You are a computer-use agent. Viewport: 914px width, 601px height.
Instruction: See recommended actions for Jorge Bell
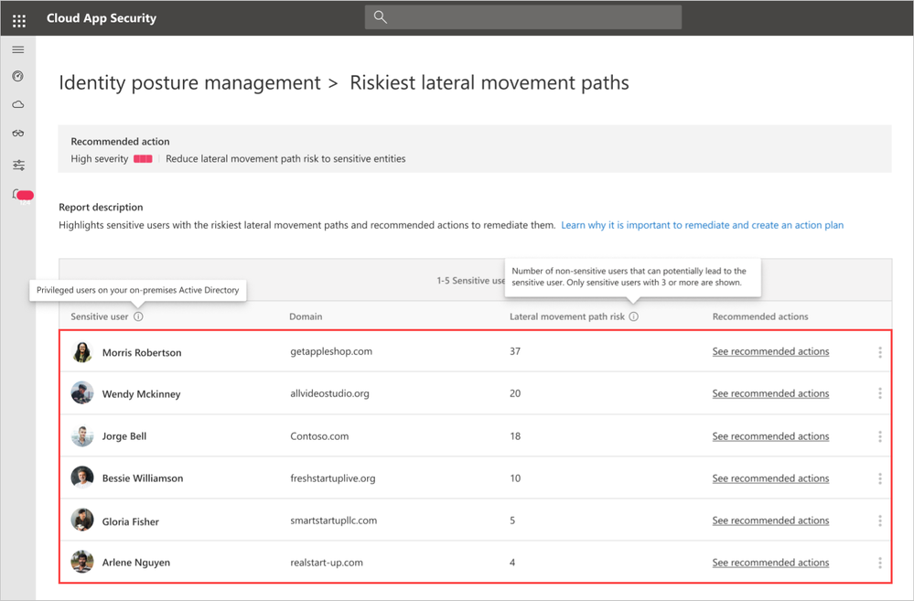pyautogui.click(x=770, y=436)
